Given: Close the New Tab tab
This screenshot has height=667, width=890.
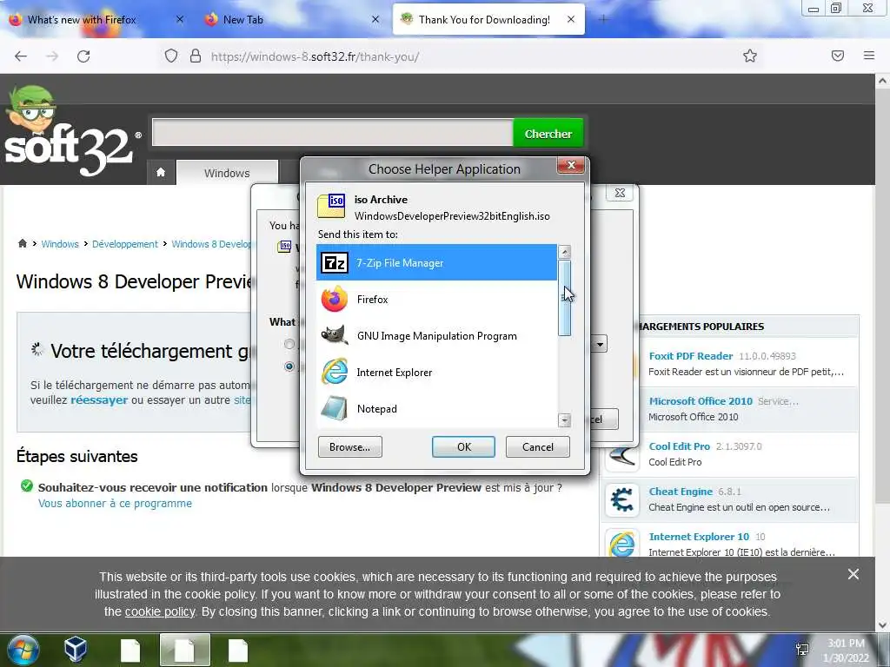Looking at the screenshot, I should (x=375, y=19).
